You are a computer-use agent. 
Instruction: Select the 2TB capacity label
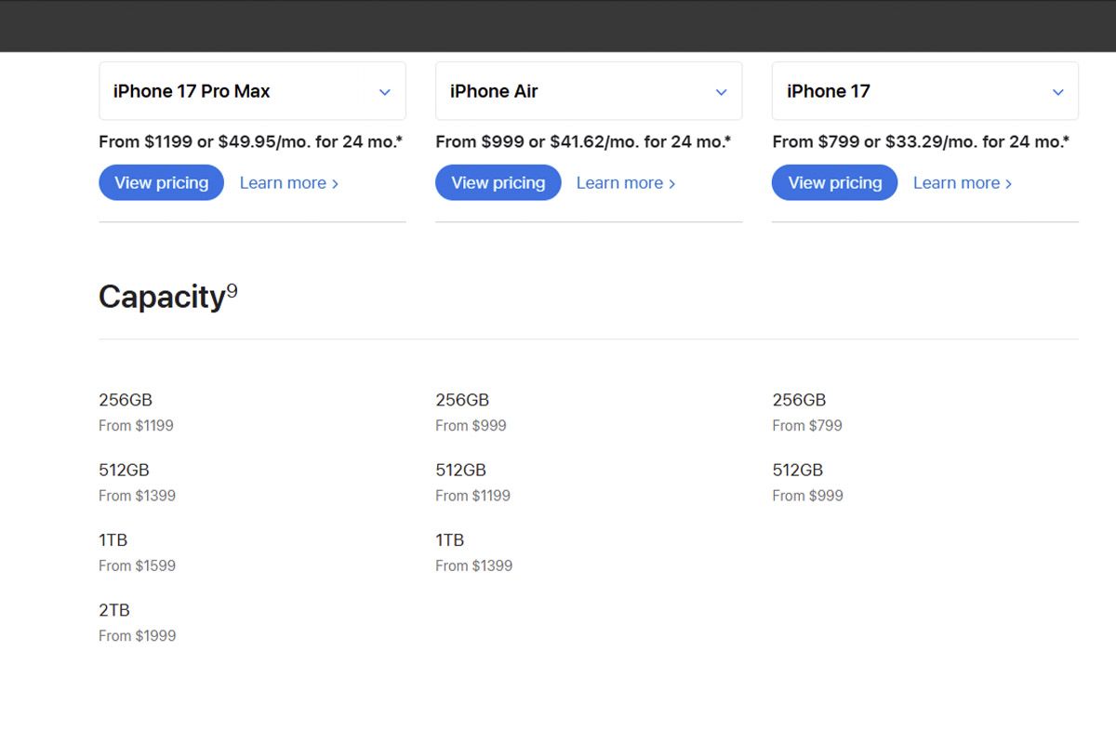coord(114,610)
